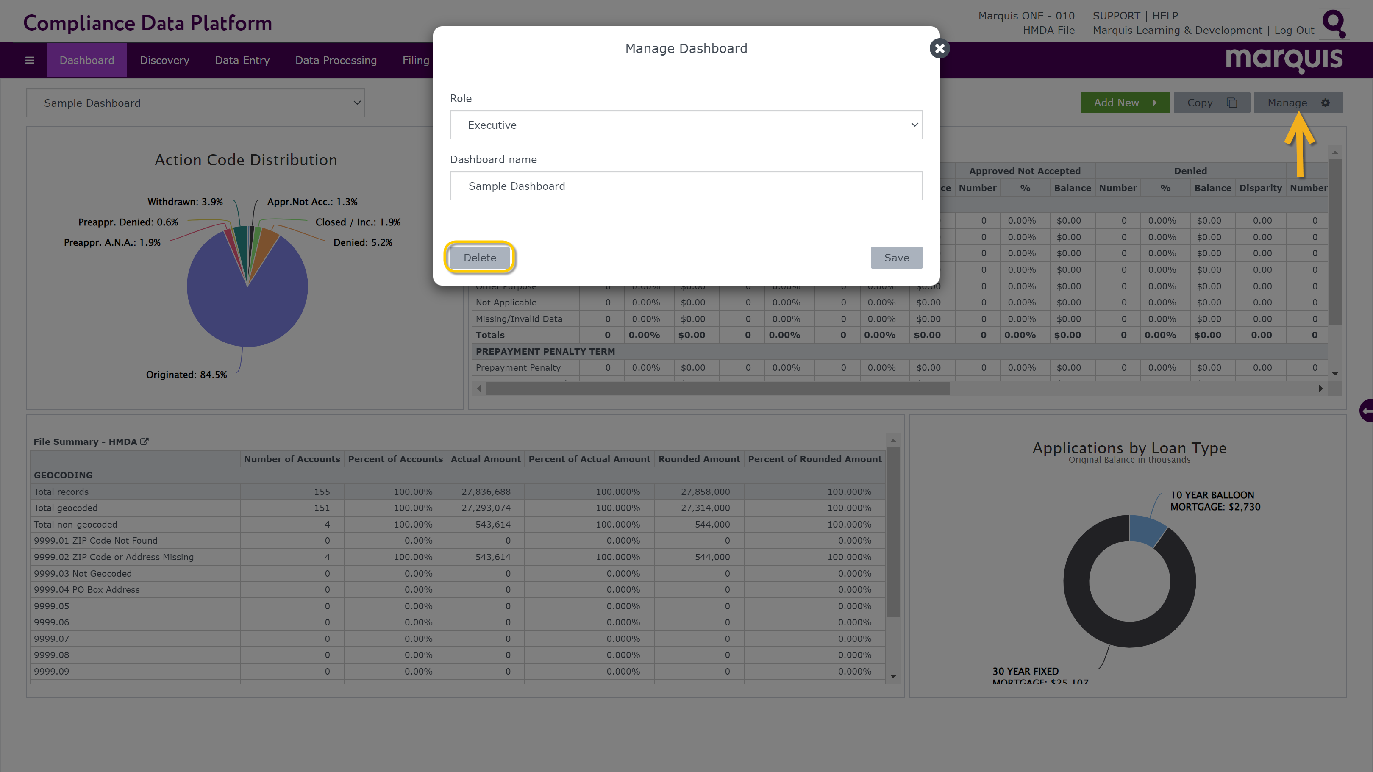This screenshot has width=1373, height=772.
Task: Click the SUPPORT link
Action: coord(1116,16)
